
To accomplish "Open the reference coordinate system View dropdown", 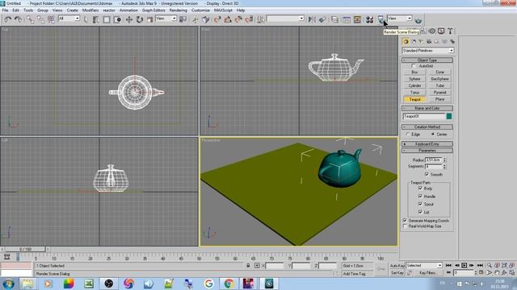I will (x=166, y=19).
